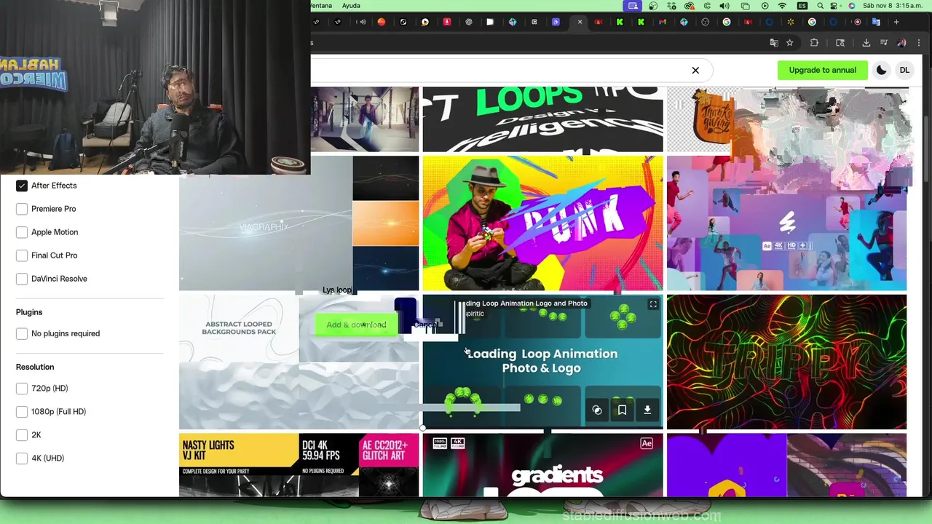Click the Add & download button
The height and width of the screenshot is (524, 932).
356,325
